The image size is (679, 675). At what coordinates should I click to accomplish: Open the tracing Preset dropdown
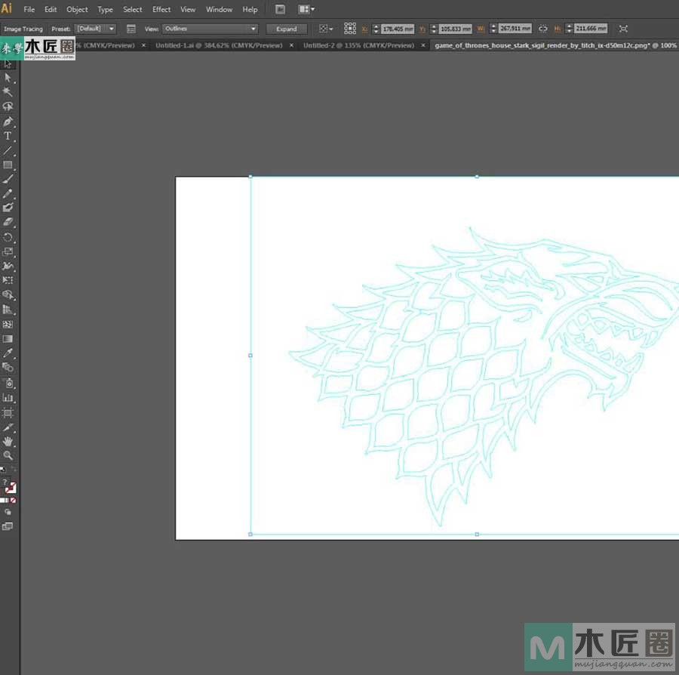[x=96, y=29]
